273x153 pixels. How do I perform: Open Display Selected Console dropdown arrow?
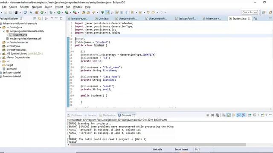click(x=258, y=115)
